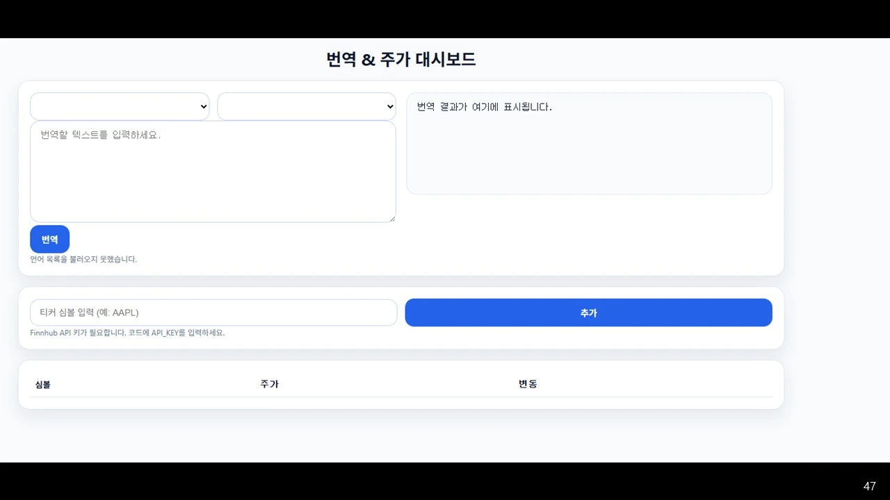Image resolution: width=890 pixels, height=500 pixels.
Task: Click the 티커 심볼 입력 placeholder example text
Action: point(90,312)
